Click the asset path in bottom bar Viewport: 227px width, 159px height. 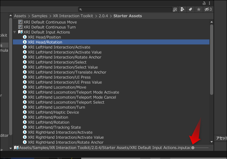pyautogui.click(x=105, y=148)
